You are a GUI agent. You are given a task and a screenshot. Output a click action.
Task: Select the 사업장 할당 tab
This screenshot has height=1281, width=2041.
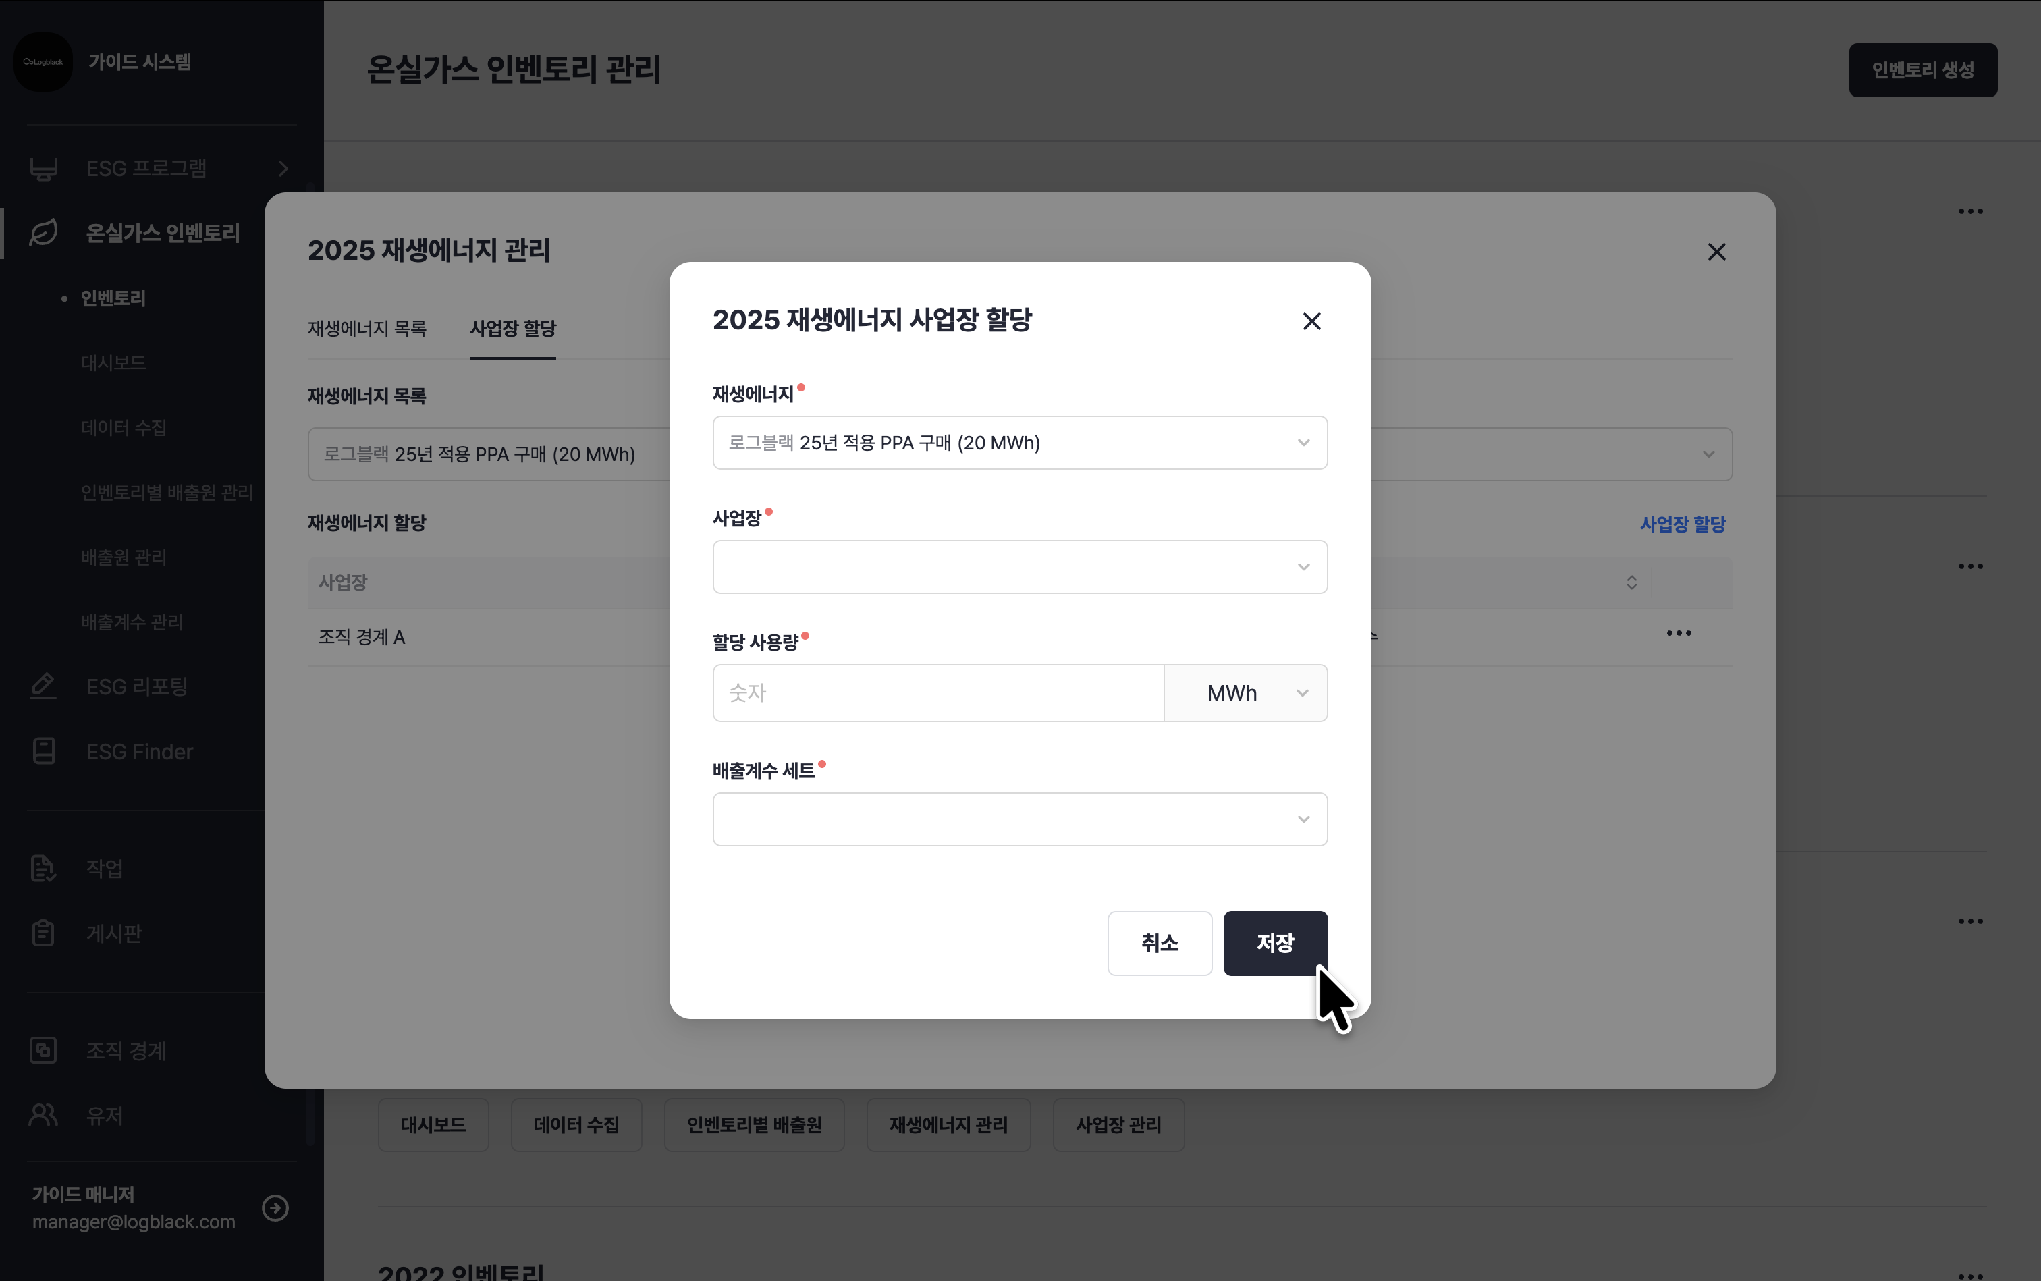point(512,329)
